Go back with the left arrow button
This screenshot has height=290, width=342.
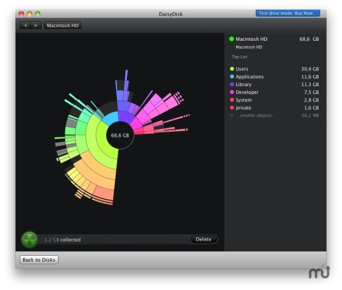click(25, 26)
